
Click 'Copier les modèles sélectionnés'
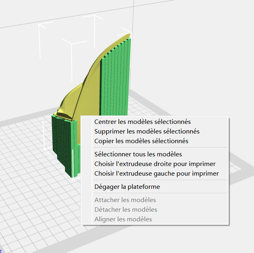pyautogui.click(x=155, y=141)
